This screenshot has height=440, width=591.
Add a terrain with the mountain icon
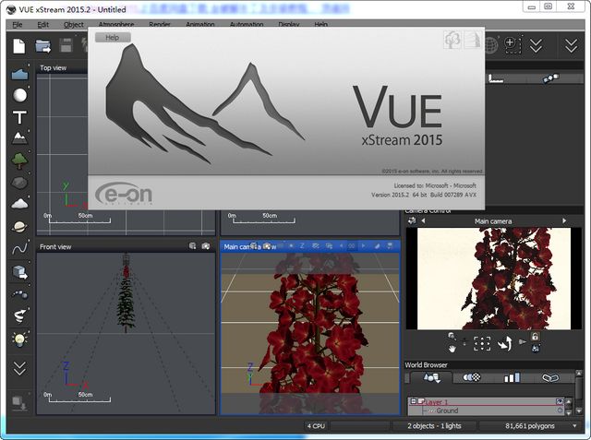click(x=19, y=138)
